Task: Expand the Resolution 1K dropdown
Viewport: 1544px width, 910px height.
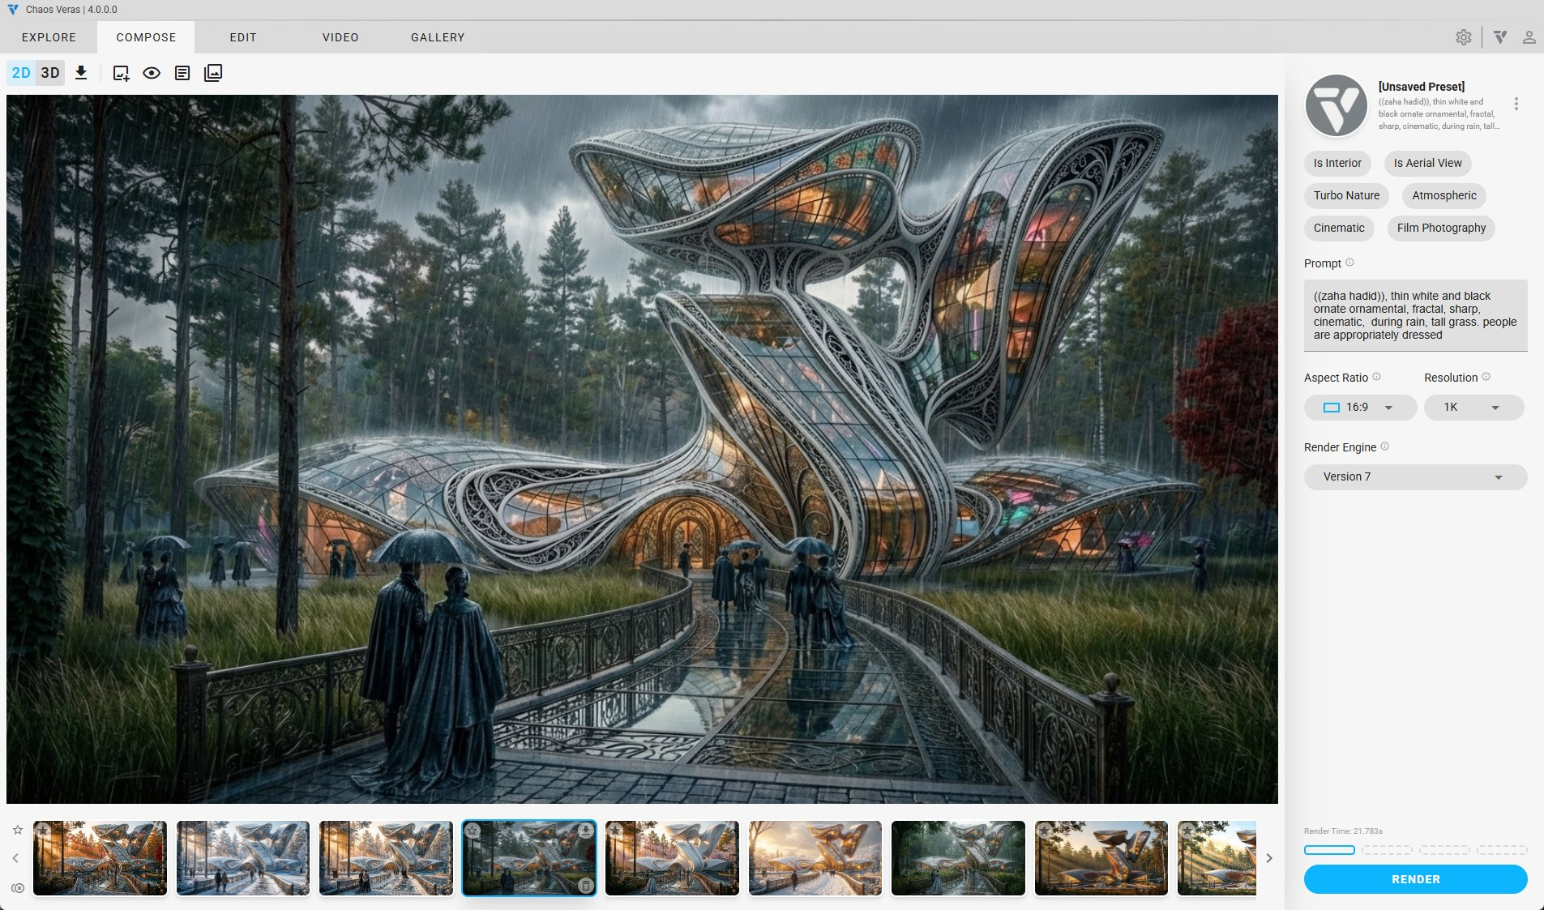Action: [1473, 408]
